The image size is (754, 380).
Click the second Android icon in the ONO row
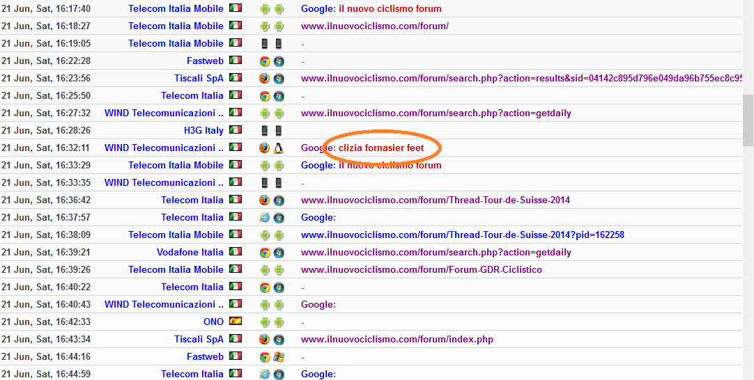tap(279, 322)
